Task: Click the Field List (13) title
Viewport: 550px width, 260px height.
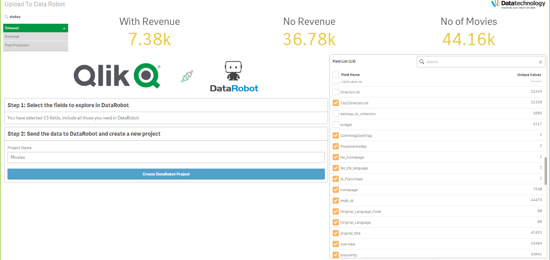Action: pyautogui.click(x=344, y=61)
